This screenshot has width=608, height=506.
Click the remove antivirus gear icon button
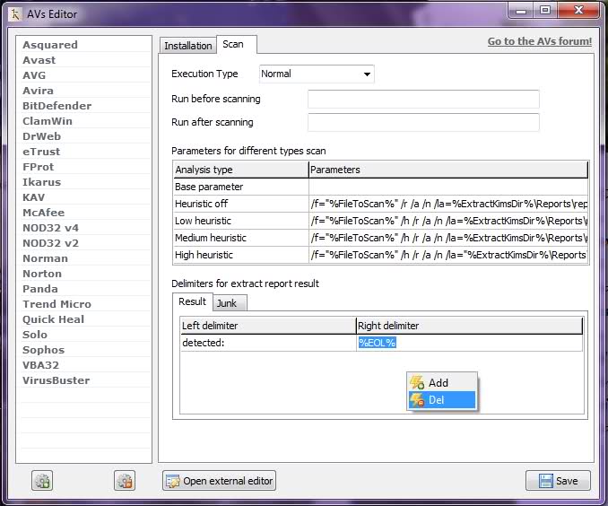tap(125, 481)
